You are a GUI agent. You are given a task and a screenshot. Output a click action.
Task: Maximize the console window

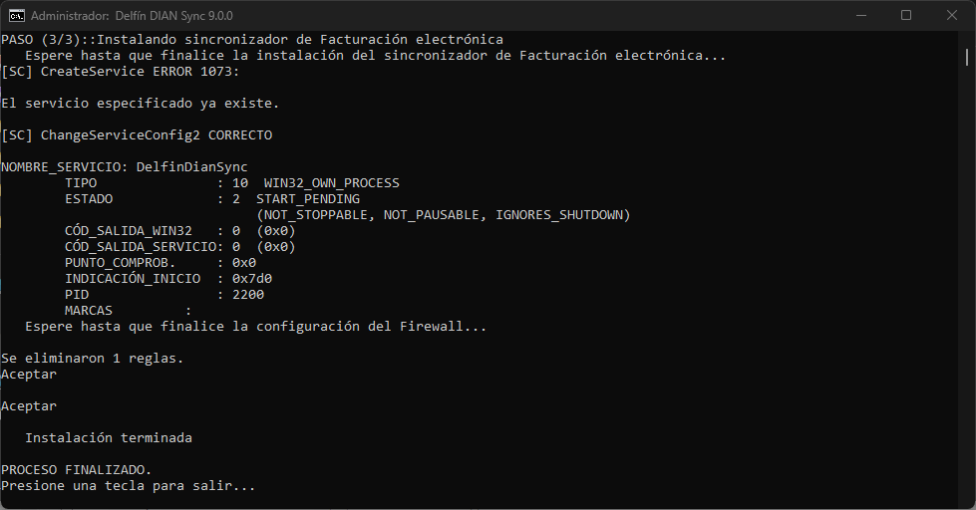pyautogui.click(x=905, y=16)
